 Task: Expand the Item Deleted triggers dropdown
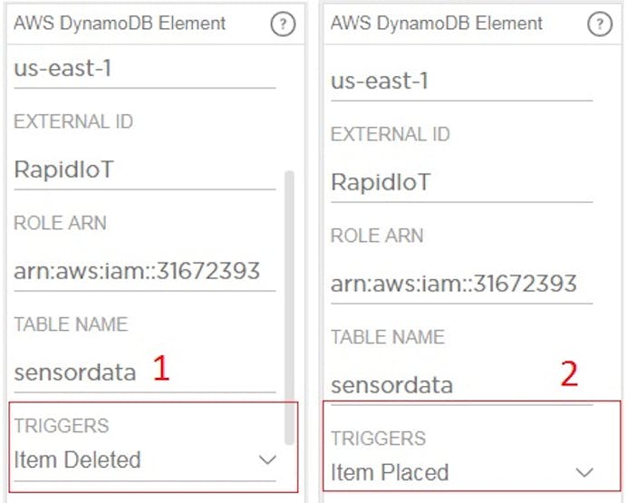tap(145, 459)
